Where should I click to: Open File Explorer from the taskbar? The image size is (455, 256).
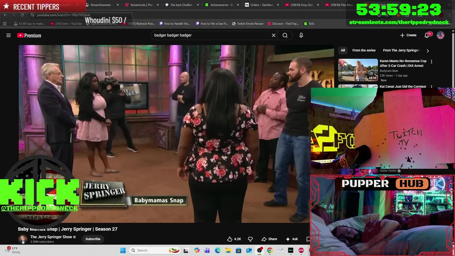(x=228, y=250)
